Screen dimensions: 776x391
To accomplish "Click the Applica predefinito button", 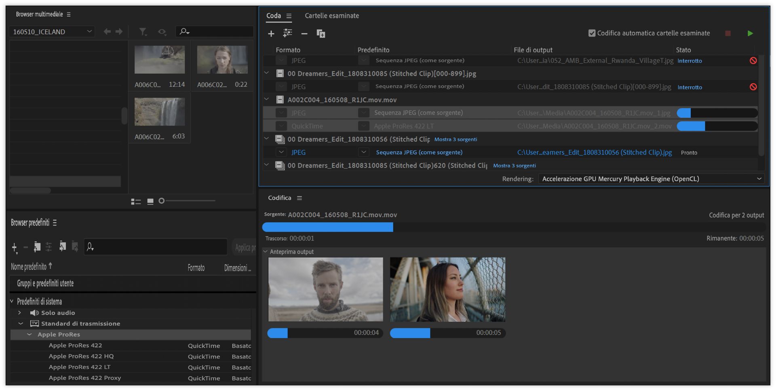I will (245, 247).
